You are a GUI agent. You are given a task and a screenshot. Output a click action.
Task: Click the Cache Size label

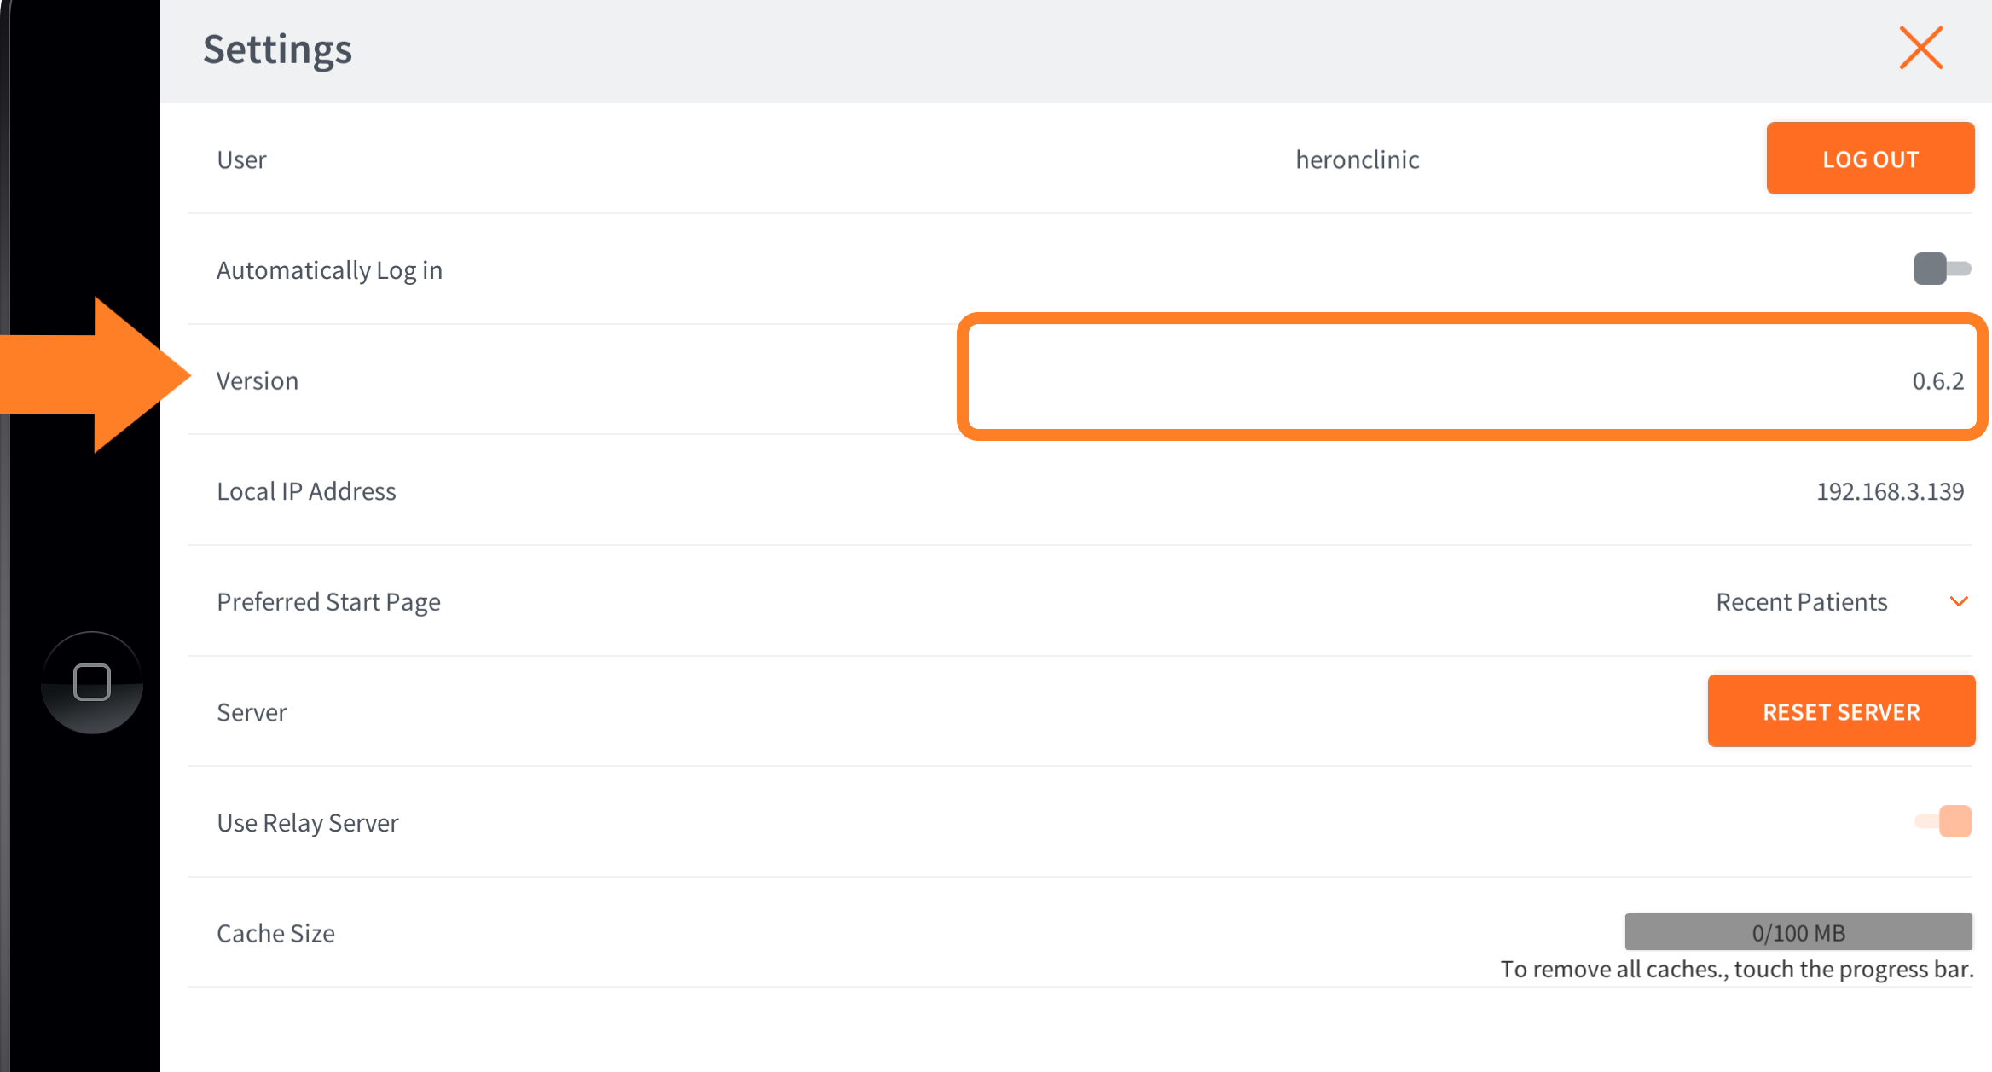click(275, 933)
